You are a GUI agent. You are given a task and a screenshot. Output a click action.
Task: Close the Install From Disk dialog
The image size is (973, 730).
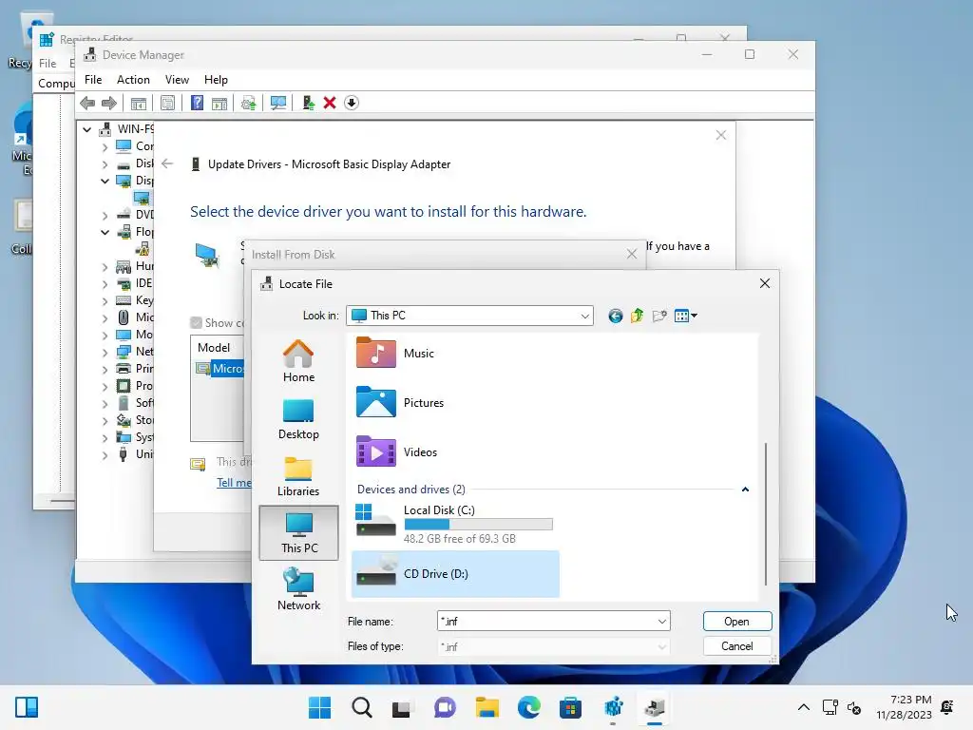tap(632, 254)
